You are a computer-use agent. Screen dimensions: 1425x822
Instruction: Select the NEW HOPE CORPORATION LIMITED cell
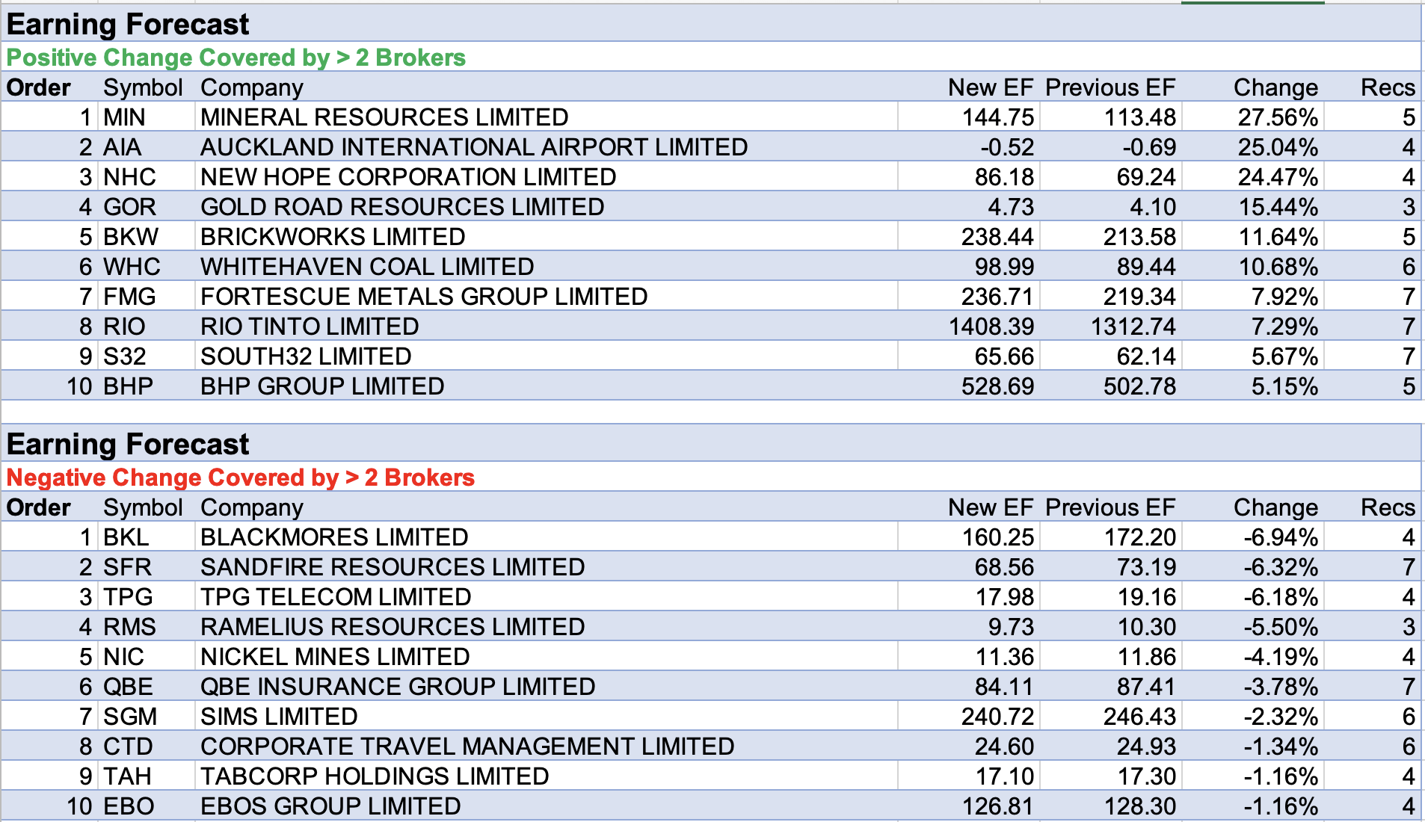tap(408, 177)
